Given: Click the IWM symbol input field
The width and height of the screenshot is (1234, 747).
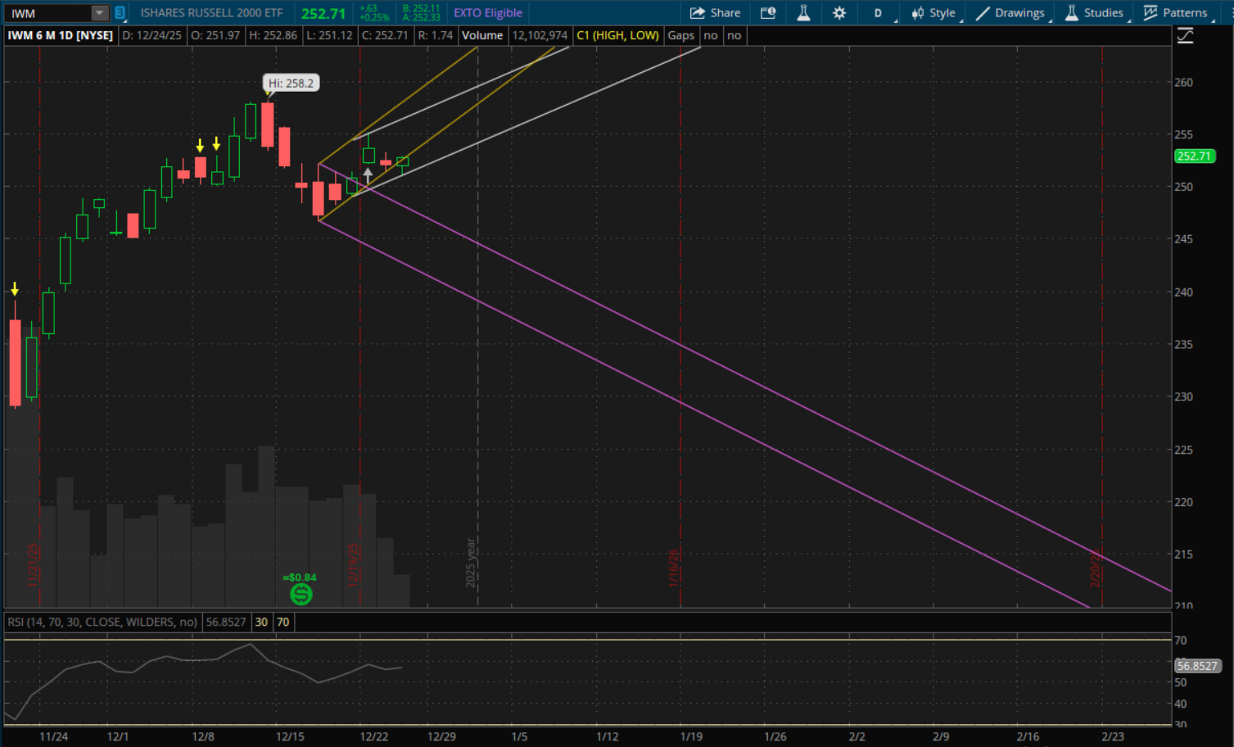Looking at the screenshot, I should pyautogui.click(x=47, y=13).
